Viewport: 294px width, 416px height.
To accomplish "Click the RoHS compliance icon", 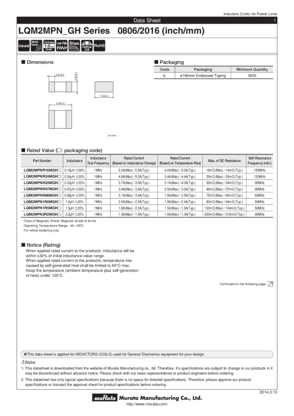I will coord(99,46).
